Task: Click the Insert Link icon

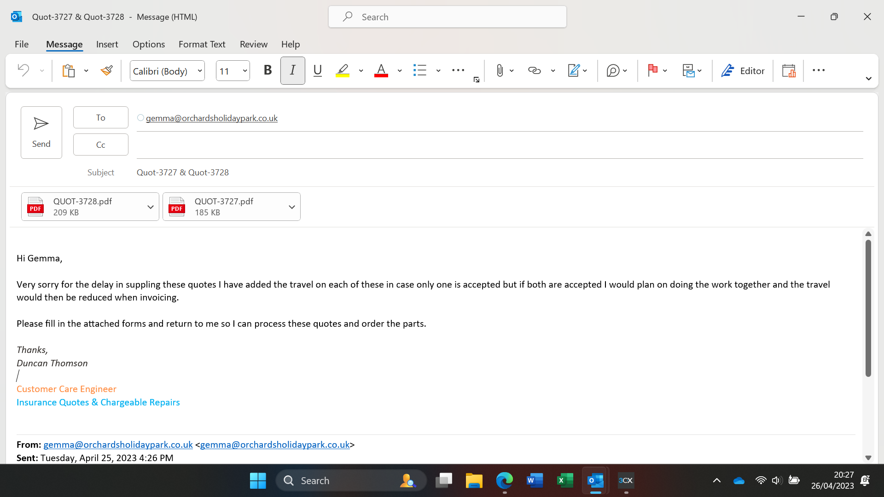Action: coord(534,70)
